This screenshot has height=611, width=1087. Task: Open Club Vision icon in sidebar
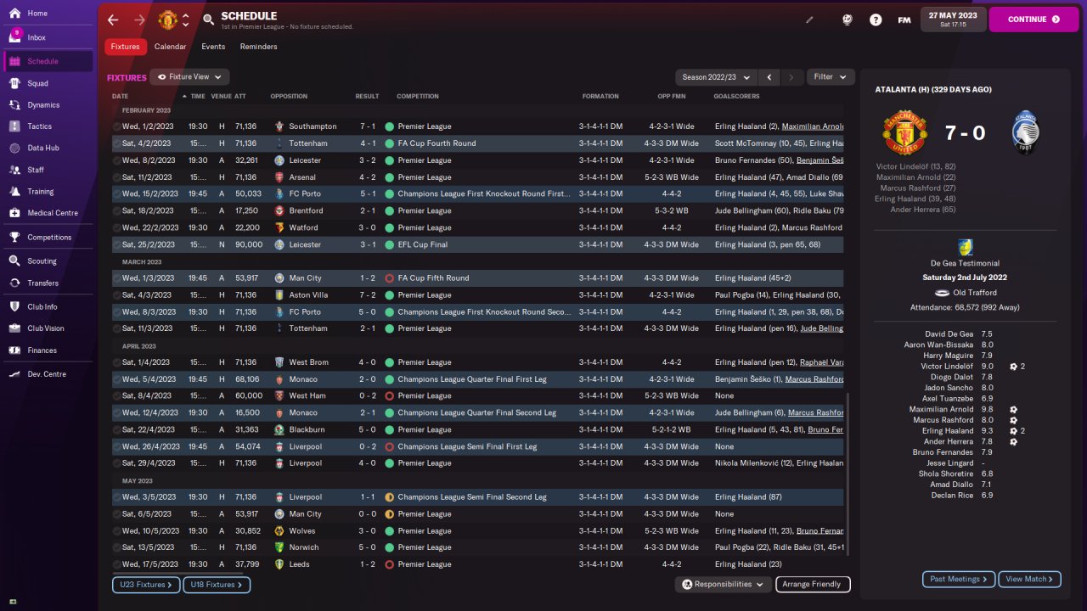(14, 328)
